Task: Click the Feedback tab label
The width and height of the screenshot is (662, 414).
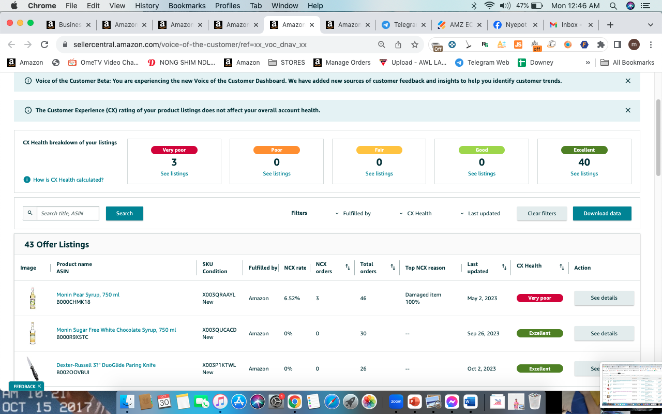Action: pos(24,387)
